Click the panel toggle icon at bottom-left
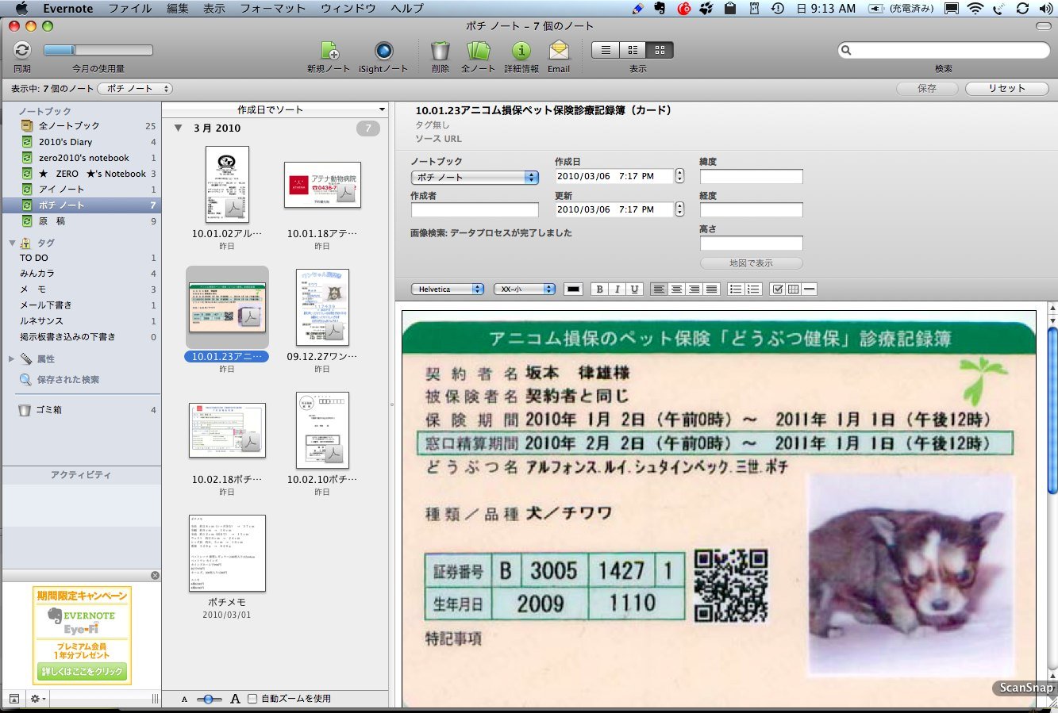Viewport: 1058px width, 713px height. [x=13, y=699]
